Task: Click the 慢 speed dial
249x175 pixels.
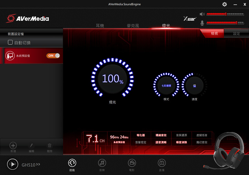Action: (194, 85)
